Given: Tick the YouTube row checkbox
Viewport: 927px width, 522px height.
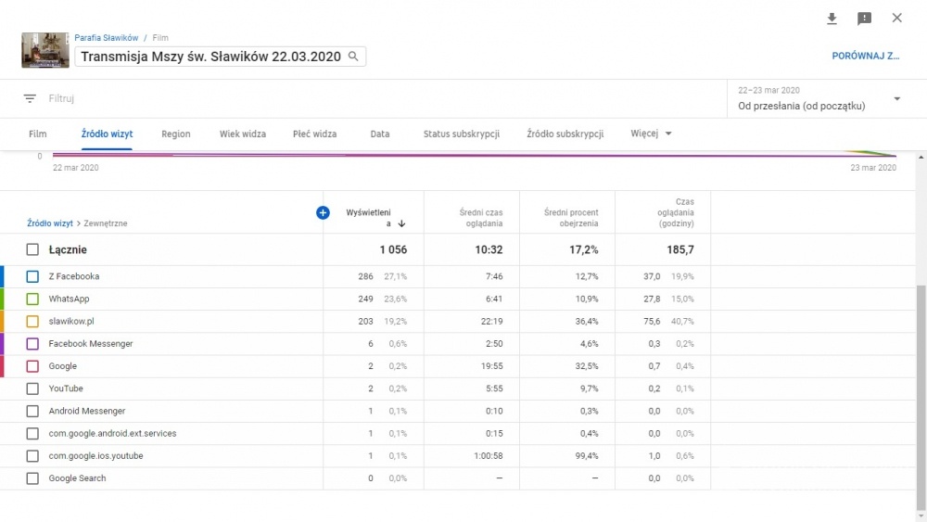Looking at the screenshot, I should pos(32,388).
